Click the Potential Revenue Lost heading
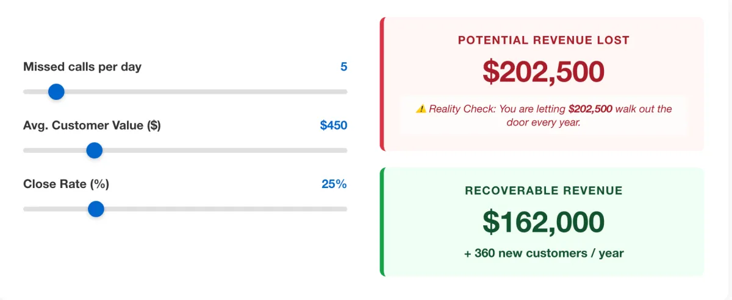This screenshot has height=300, width=732. point(544,40)
